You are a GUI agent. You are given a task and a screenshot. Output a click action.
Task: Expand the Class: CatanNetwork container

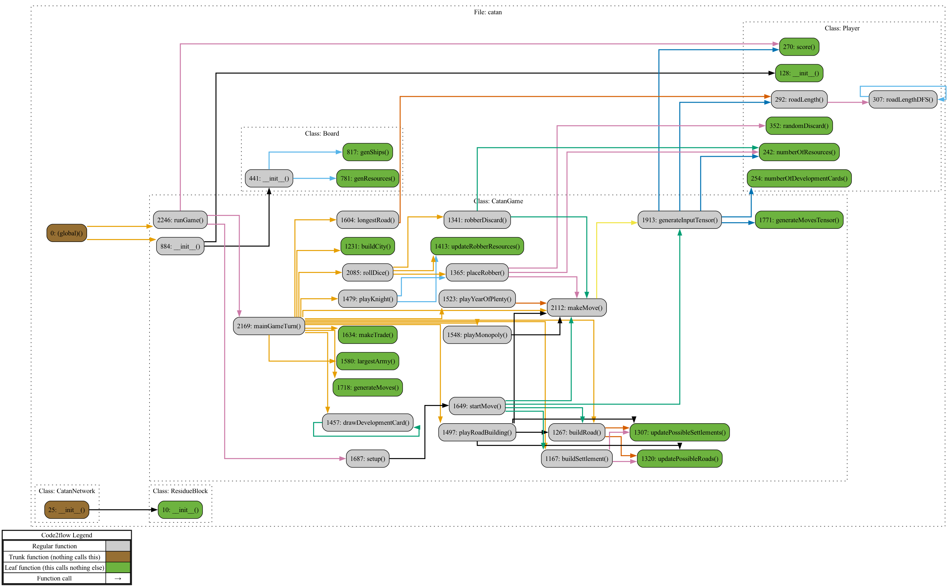click(67, 491)
